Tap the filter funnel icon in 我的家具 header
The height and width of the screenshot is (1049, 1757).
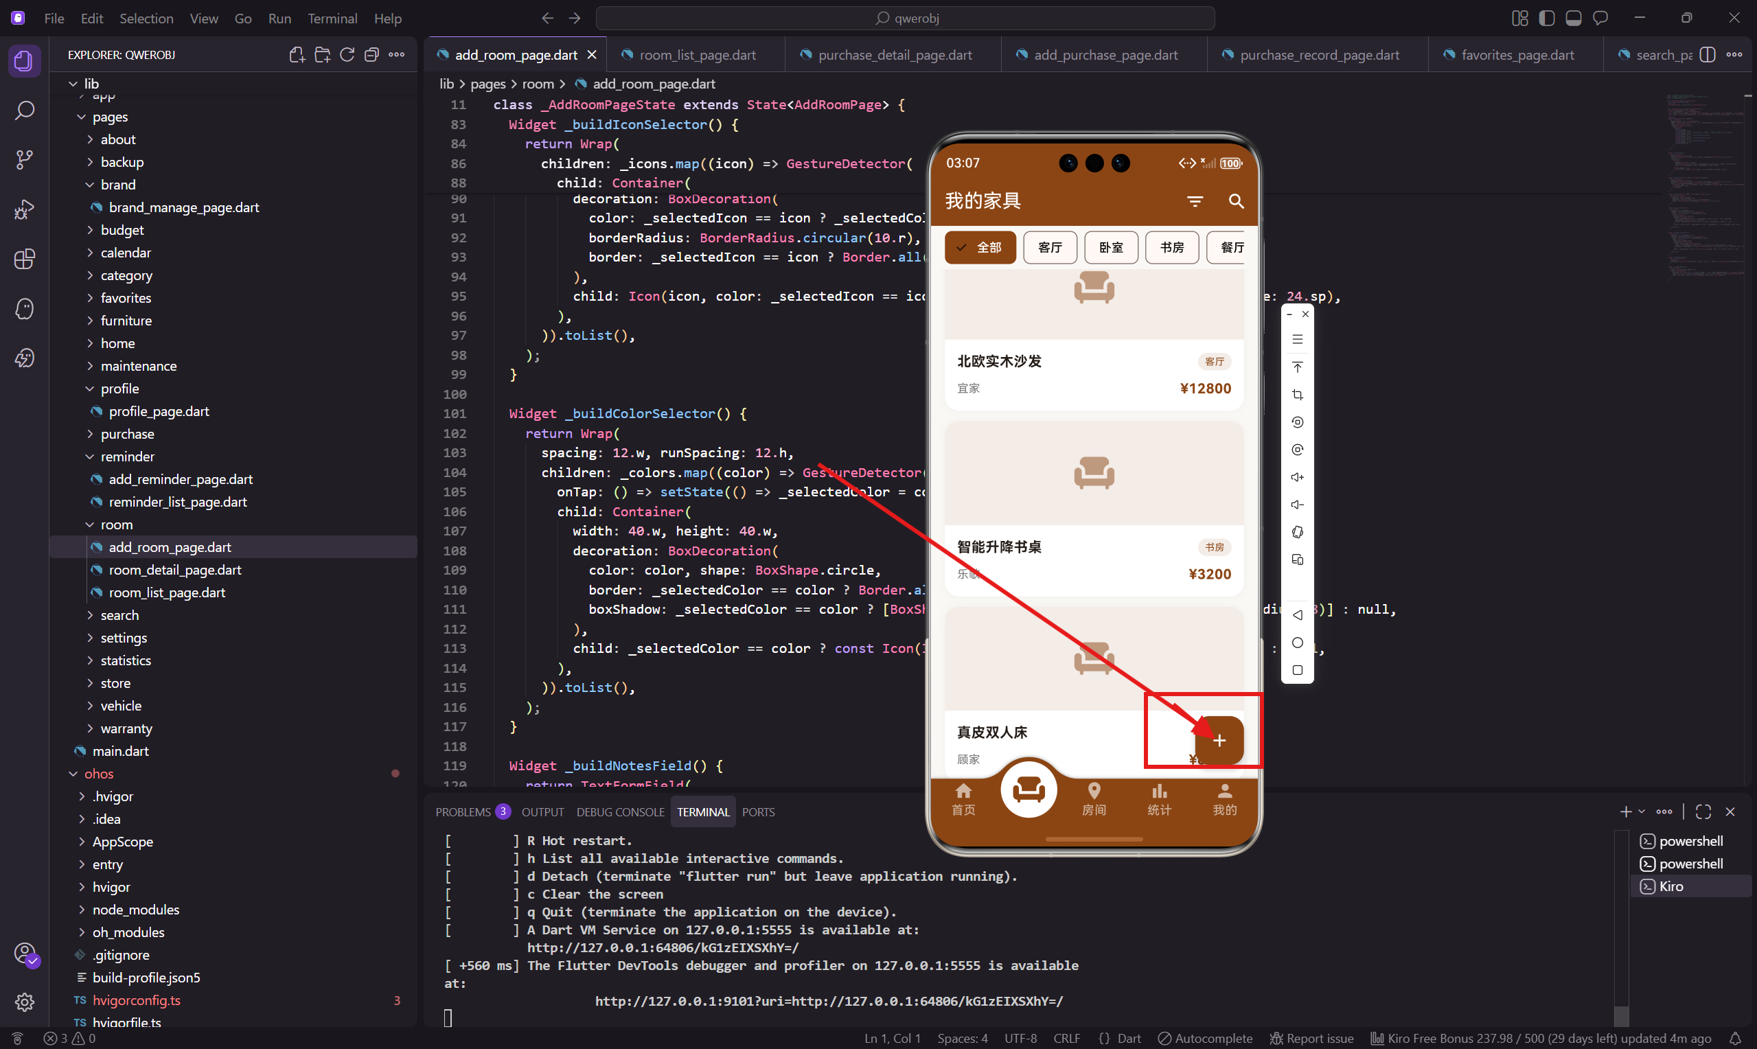1195,200
